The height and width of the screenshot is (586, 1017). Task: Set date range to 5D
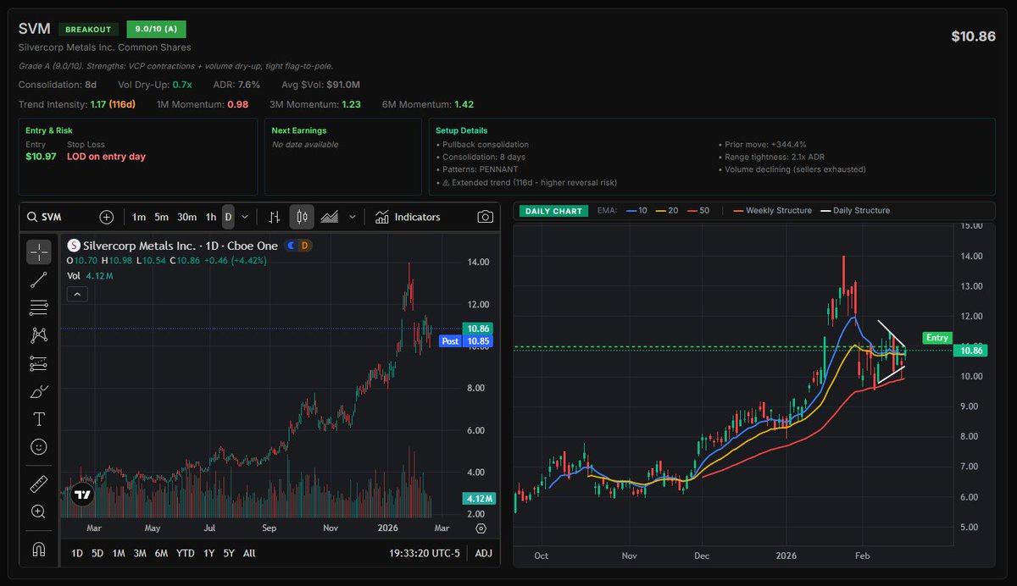(97, 553)
